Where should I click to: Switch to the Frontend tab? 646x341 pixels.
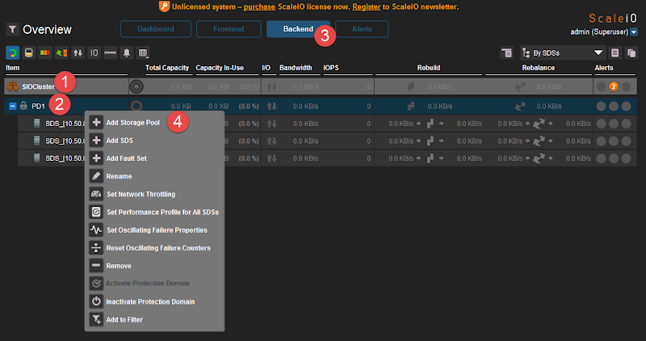point(229,29)
